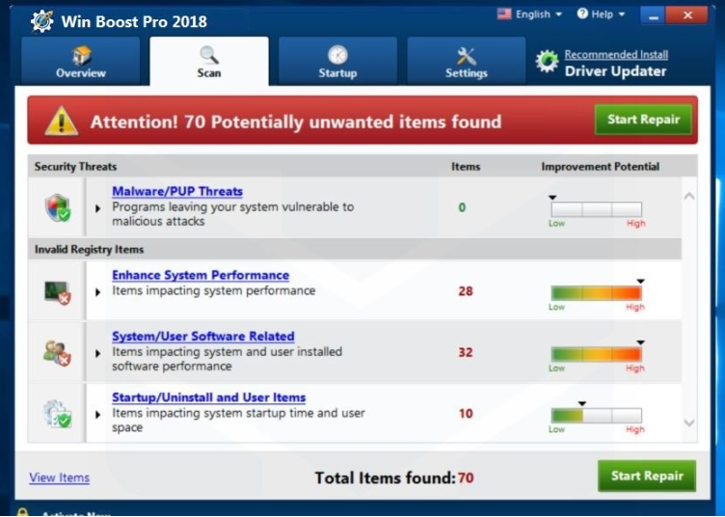The width and height of the screenshot is (725, 517).
Task: Open the Enhance System Performance link
Action: (x=201, y=275)
